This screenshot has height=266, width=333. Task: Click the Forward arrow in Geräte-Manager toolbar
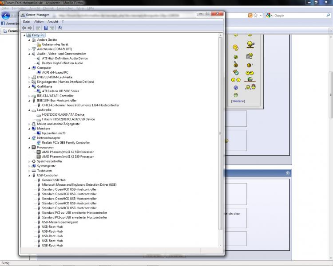pos(30,28)
